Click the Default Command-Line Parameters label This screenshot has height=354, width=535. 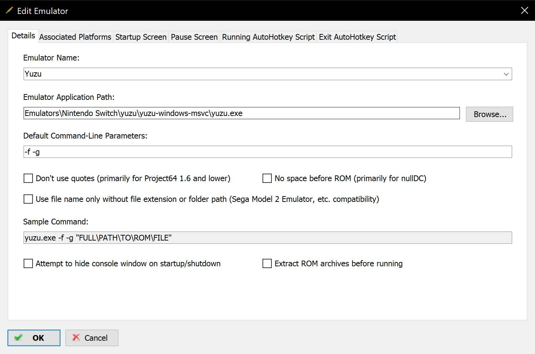(85, 136)
